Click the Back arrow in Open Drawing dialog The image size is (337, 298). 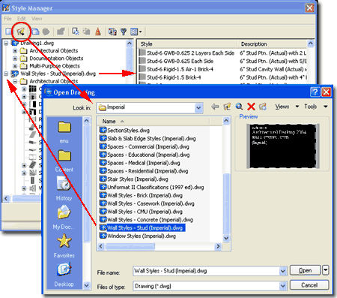(x=215, y=107)
